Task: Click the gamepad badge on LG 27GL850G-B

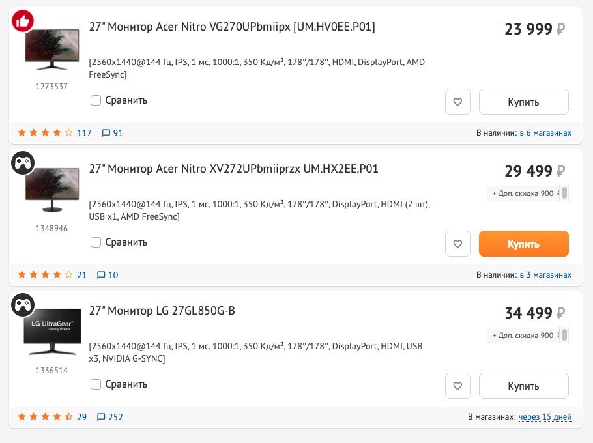Action: pyautogui.click(x=23, y=305)
